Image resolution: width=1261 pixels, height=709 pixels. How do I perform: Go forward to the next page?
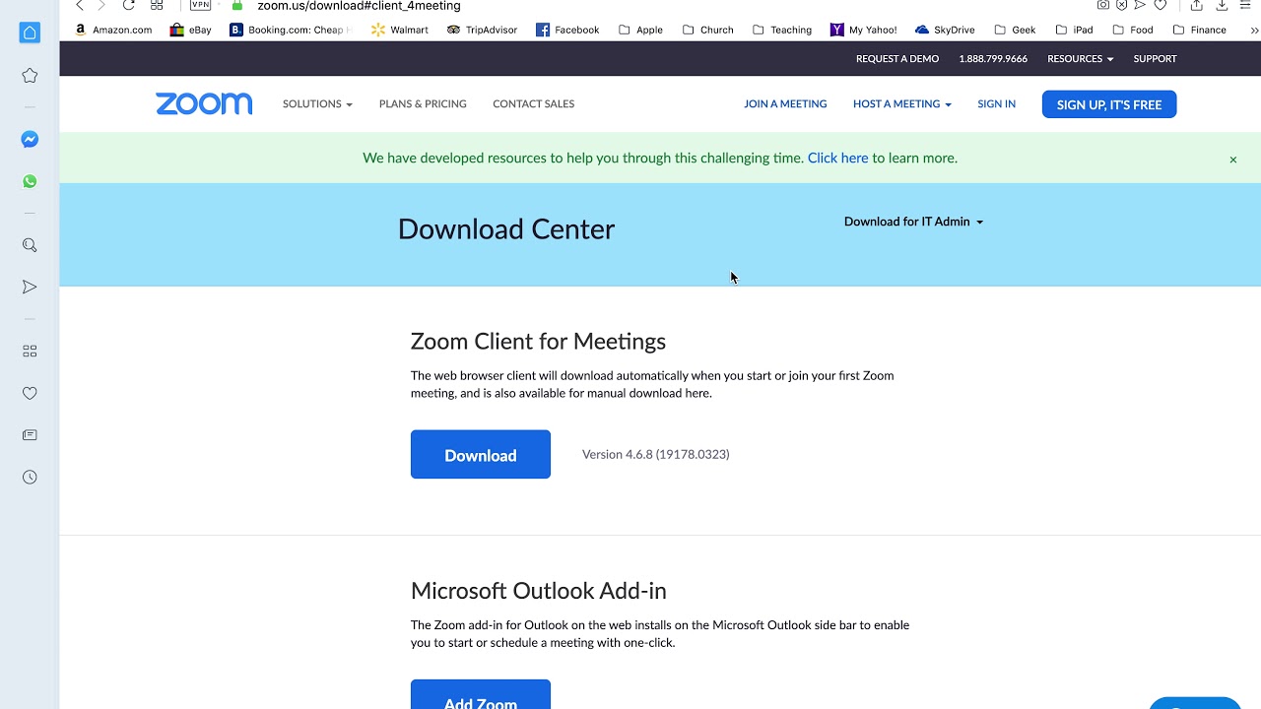tap(100, 6)
